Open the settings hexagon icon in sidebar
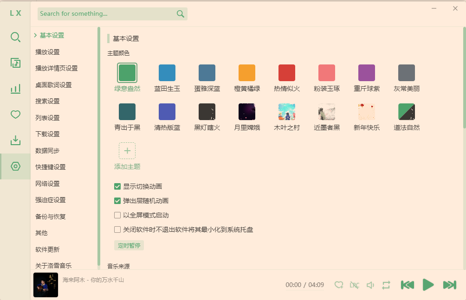Viewport: 466px width, 300px height. tap(15, 166)
